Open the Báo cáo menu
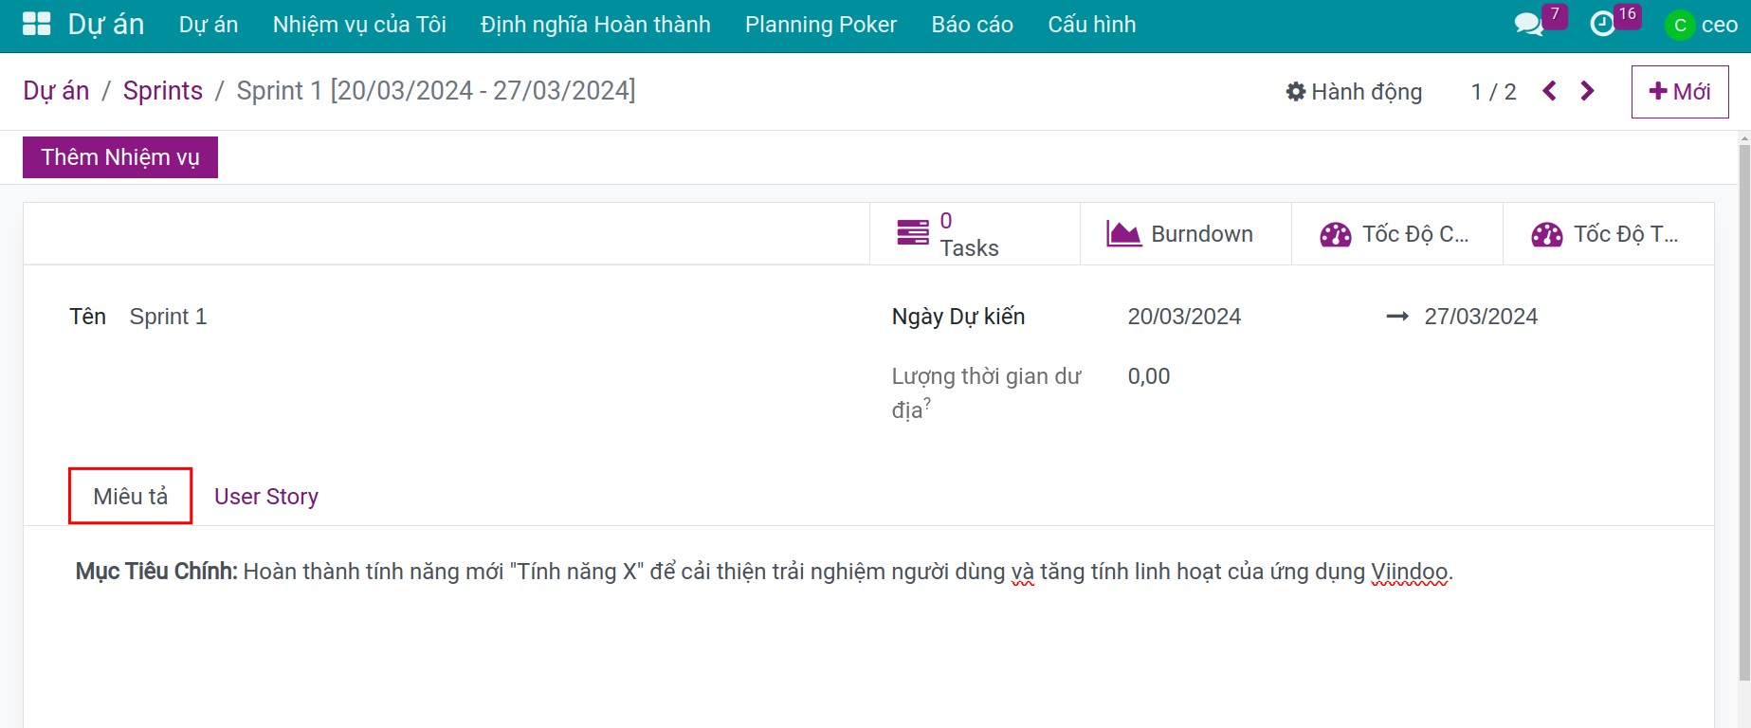Screen dimensions: 1751x728 point(973,25)
